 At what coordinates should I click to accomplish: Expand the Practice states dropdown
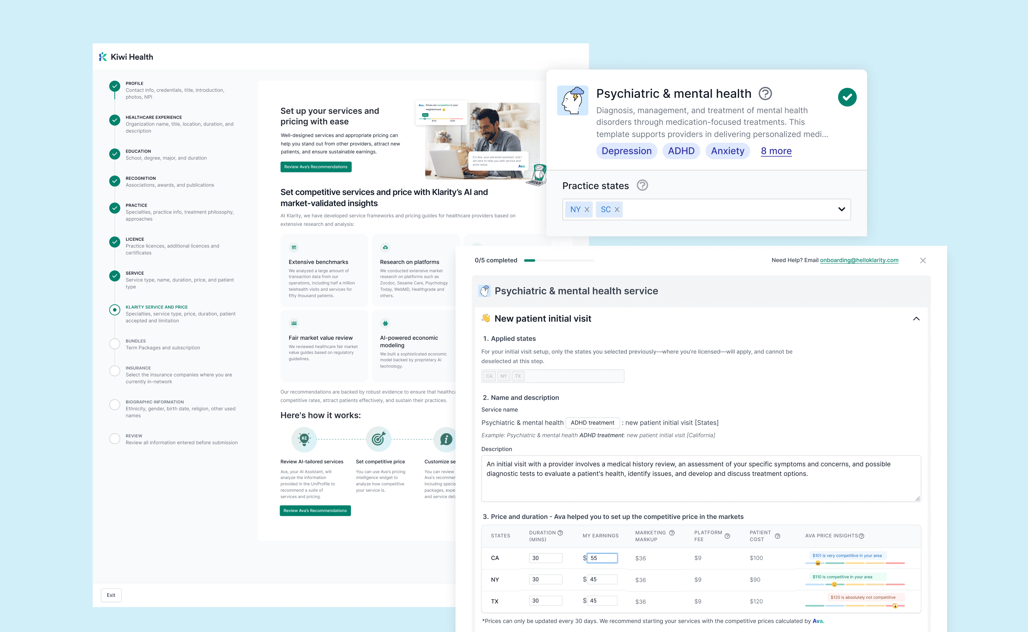(x=842, y=210)
